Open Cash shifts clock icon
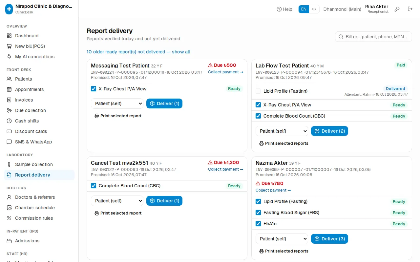Screen dimensions: 420x262 point(9,121)
